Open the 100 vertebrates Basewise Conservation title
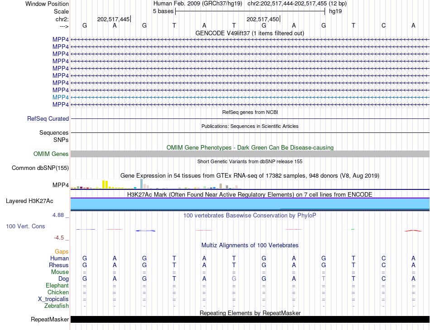This screenshot has height=330, width=430. [x=250, y=215]
